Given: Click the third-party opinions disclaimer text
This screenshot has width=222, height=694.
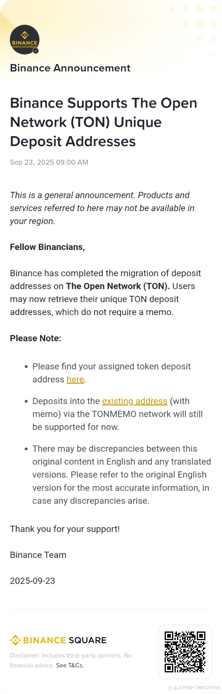Looking at the screenshot, I should tap(71, 660).
